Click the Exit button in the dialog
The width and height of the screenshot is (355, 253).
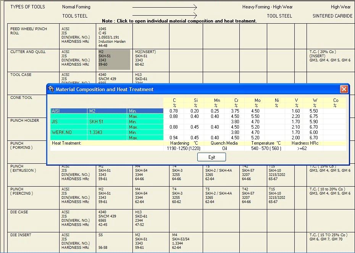coord(211,157)
